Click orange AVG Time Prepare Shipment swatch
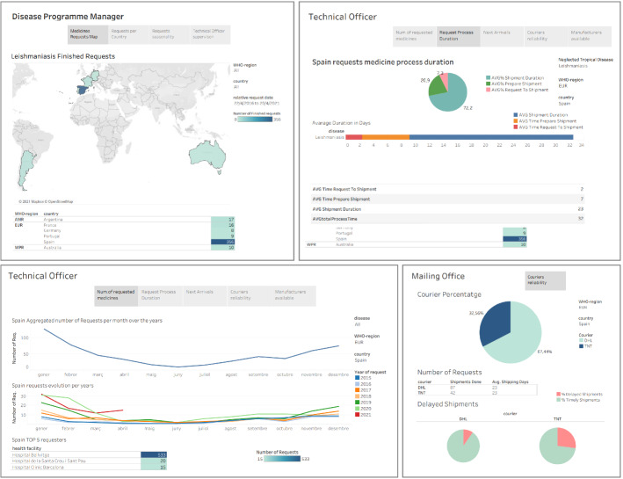This screenshot has width=623, height=479. click(516, 120)
